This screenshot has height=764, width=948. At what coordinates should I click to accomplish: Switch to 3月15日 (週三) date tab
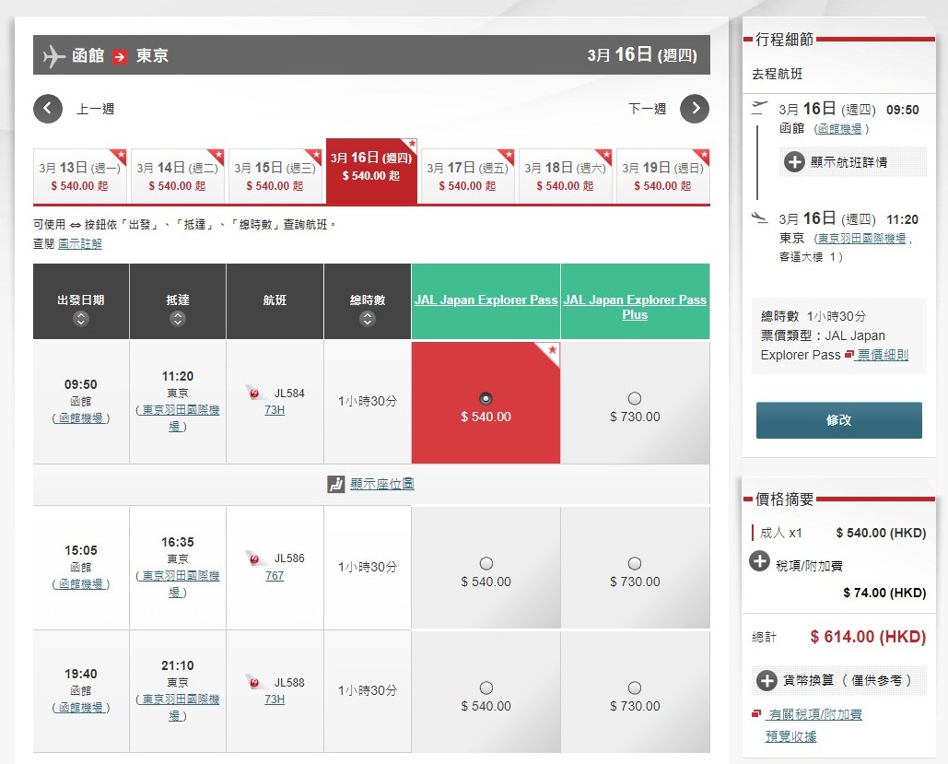pos(275,176)
